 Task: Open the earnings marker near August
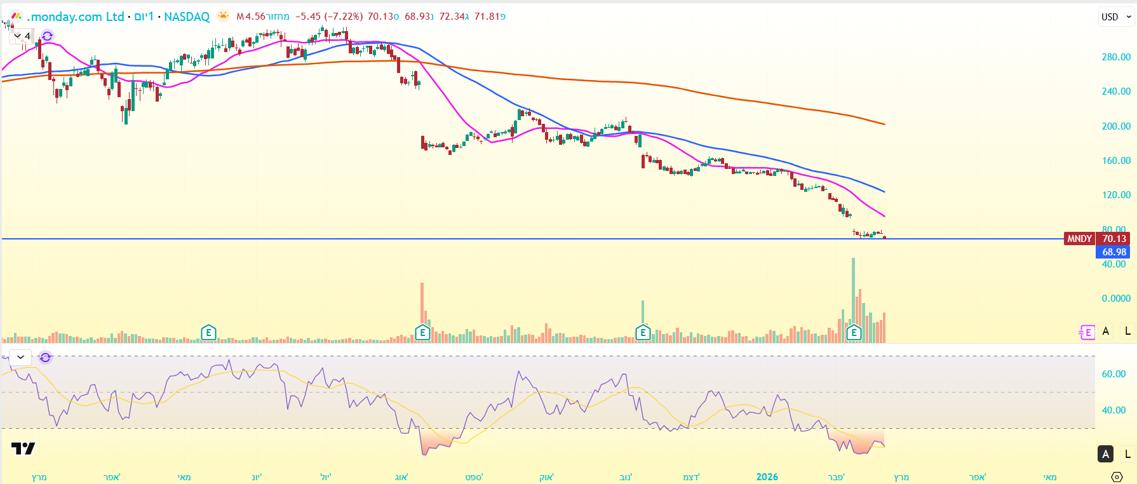[x=422, y=332]
